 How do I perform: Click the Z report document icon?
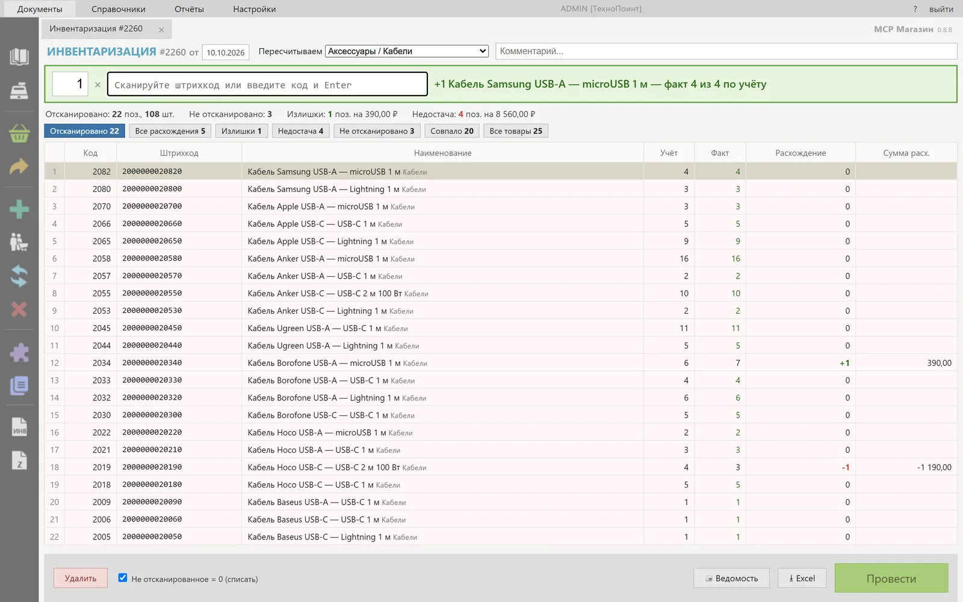coord(19,461)
